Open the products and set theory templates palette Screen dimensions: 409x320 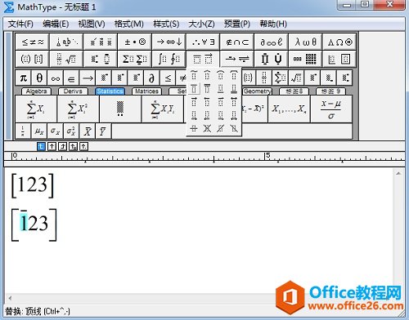click(271, 59)
